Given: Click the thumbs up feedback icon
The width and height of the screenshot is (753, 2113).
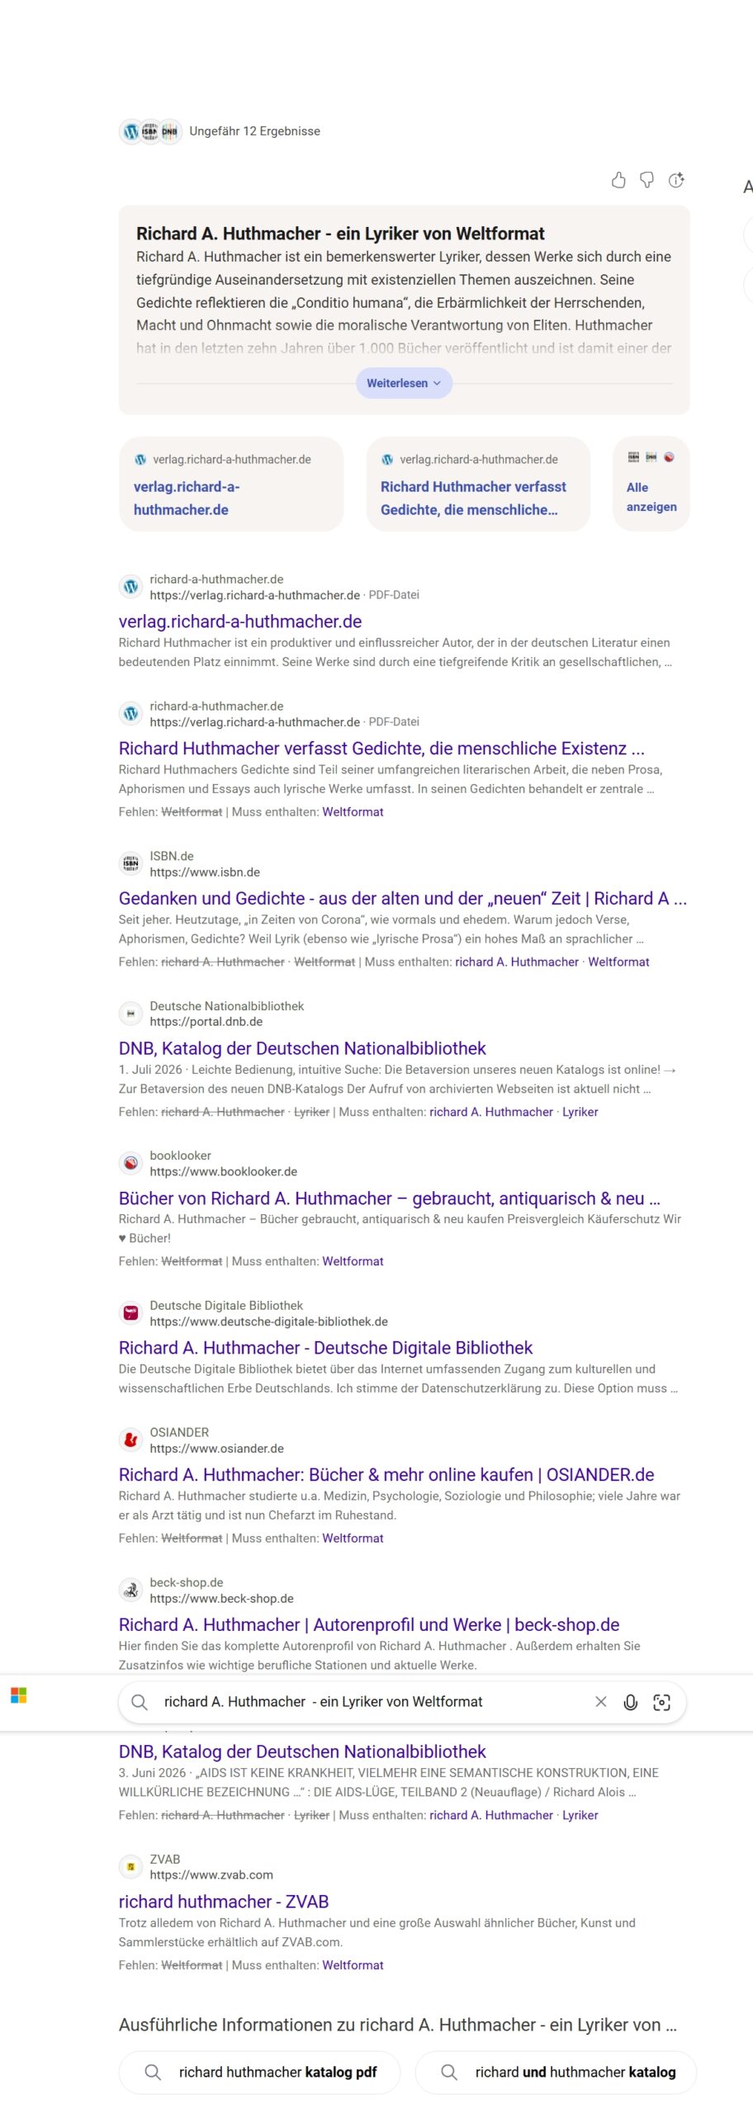Looking at the screenshot, I should tap(618, 180).
